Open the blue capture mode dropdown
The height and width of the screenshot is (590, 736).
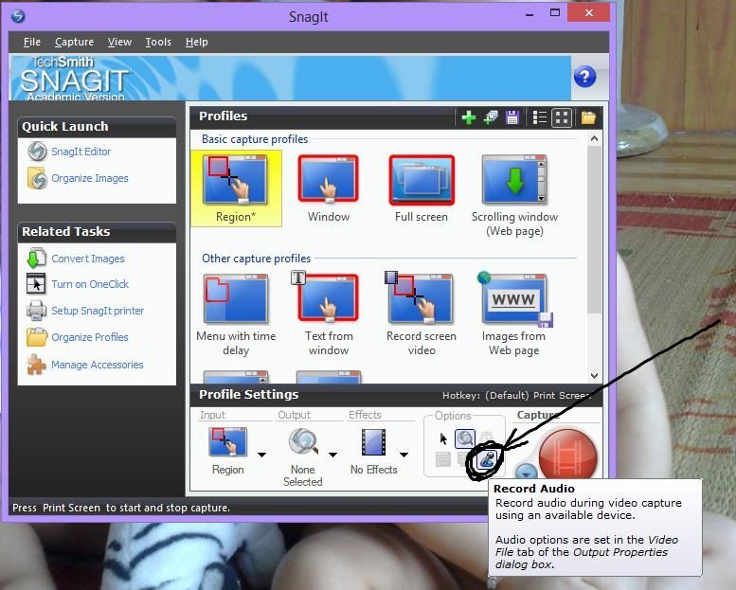(526, 471)
